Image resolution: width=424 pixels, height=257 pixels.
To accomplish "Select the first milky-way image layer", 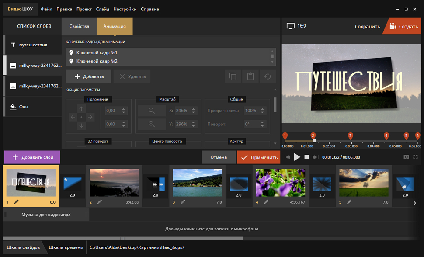I will coord(32,65).
